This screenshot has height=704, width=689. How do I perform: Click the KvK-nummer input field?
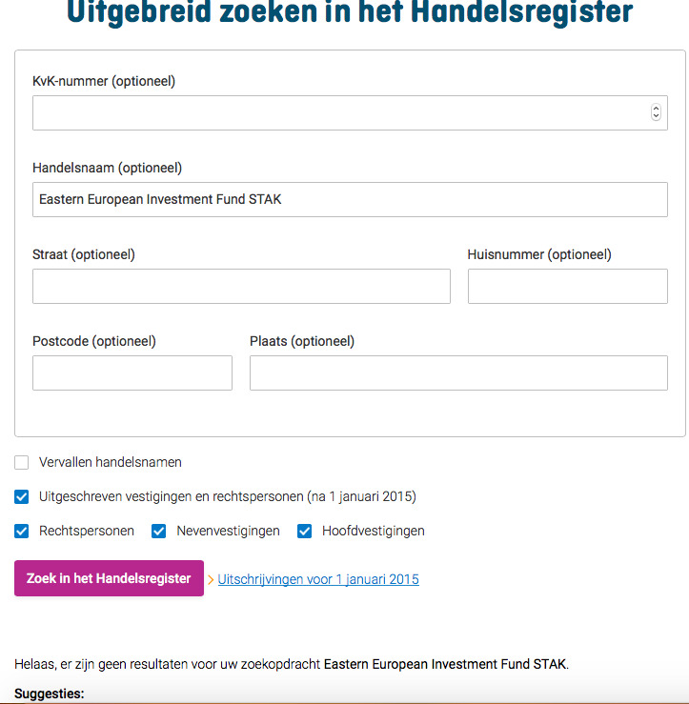coord(338,112)
